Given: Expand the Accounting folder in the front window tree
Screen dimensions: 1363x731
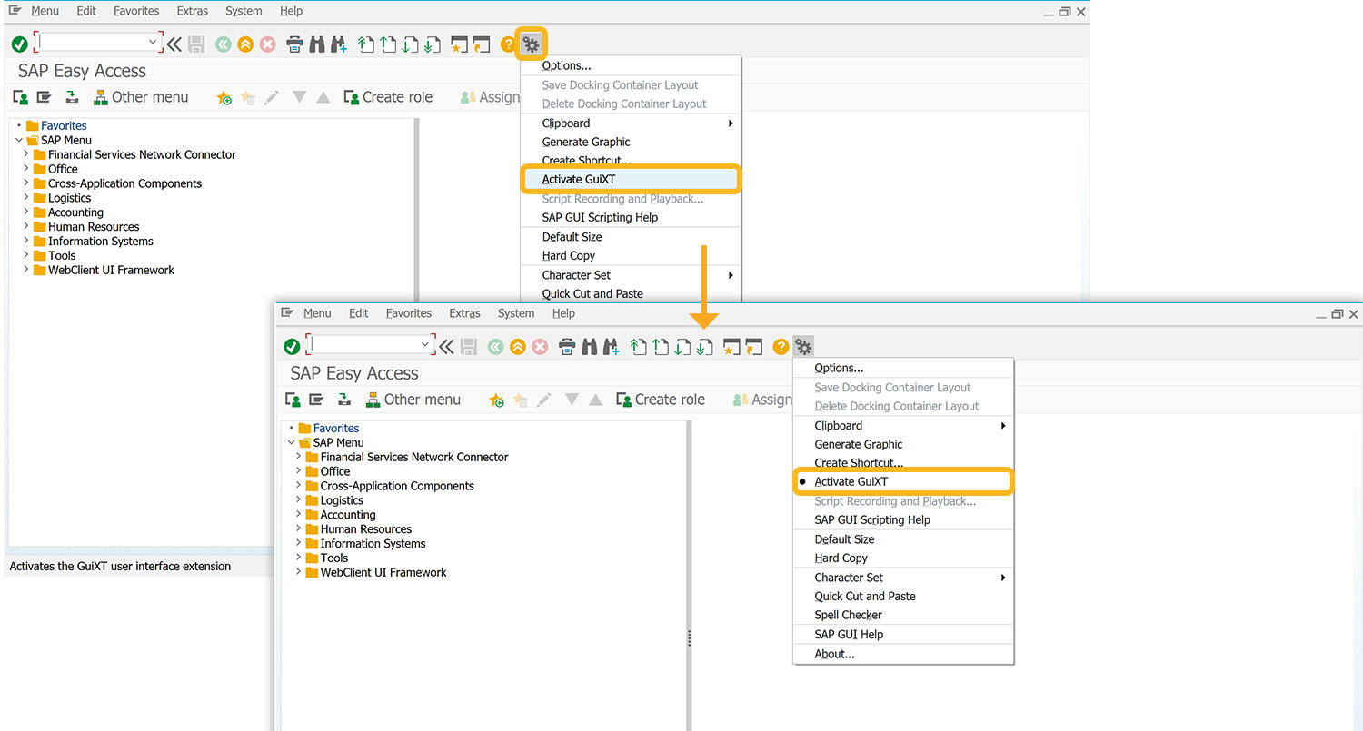Looking at the screenshot, I should click(299, 514).
